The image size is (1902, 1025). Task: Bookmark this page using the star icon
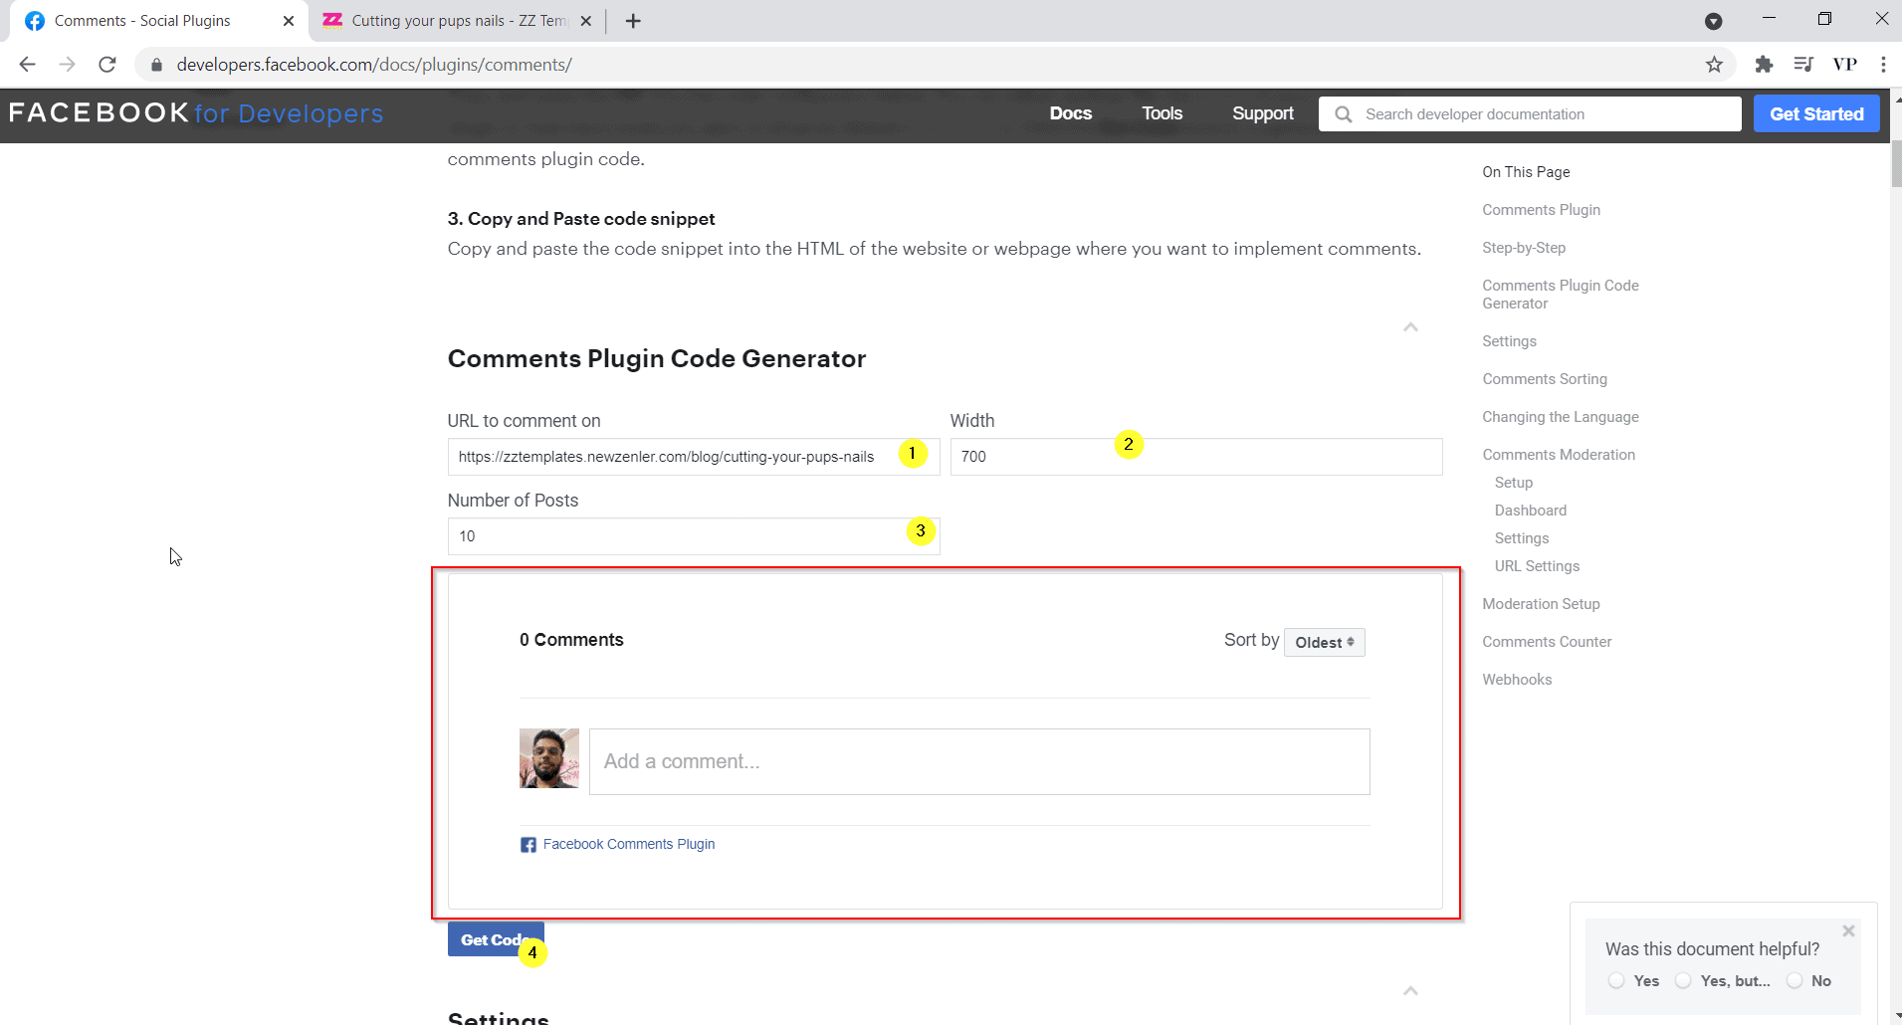[x=1714, y=64]
